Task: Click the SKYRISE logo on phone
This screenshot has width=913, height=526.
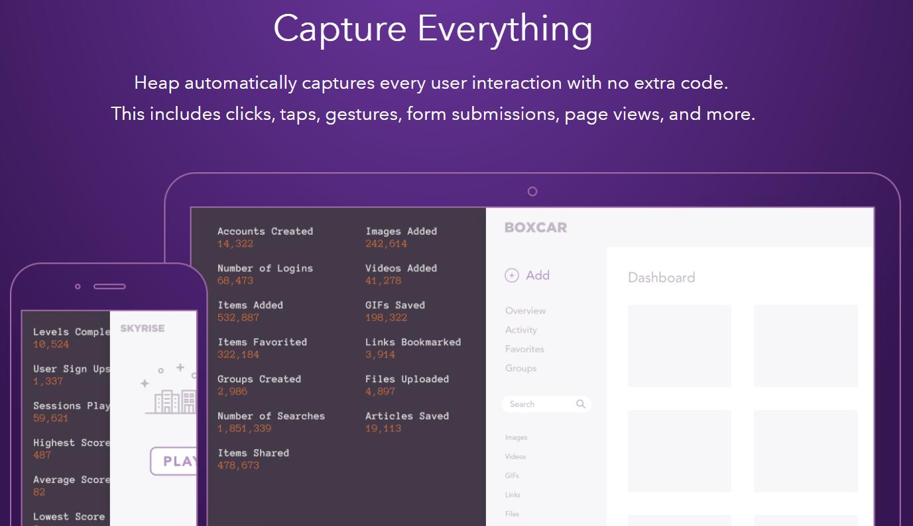Action: pos(143,329)
